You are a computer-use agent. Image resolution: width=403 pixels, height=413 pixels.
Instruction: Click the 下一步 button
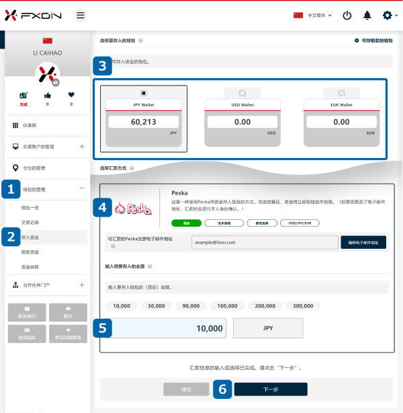271,389
